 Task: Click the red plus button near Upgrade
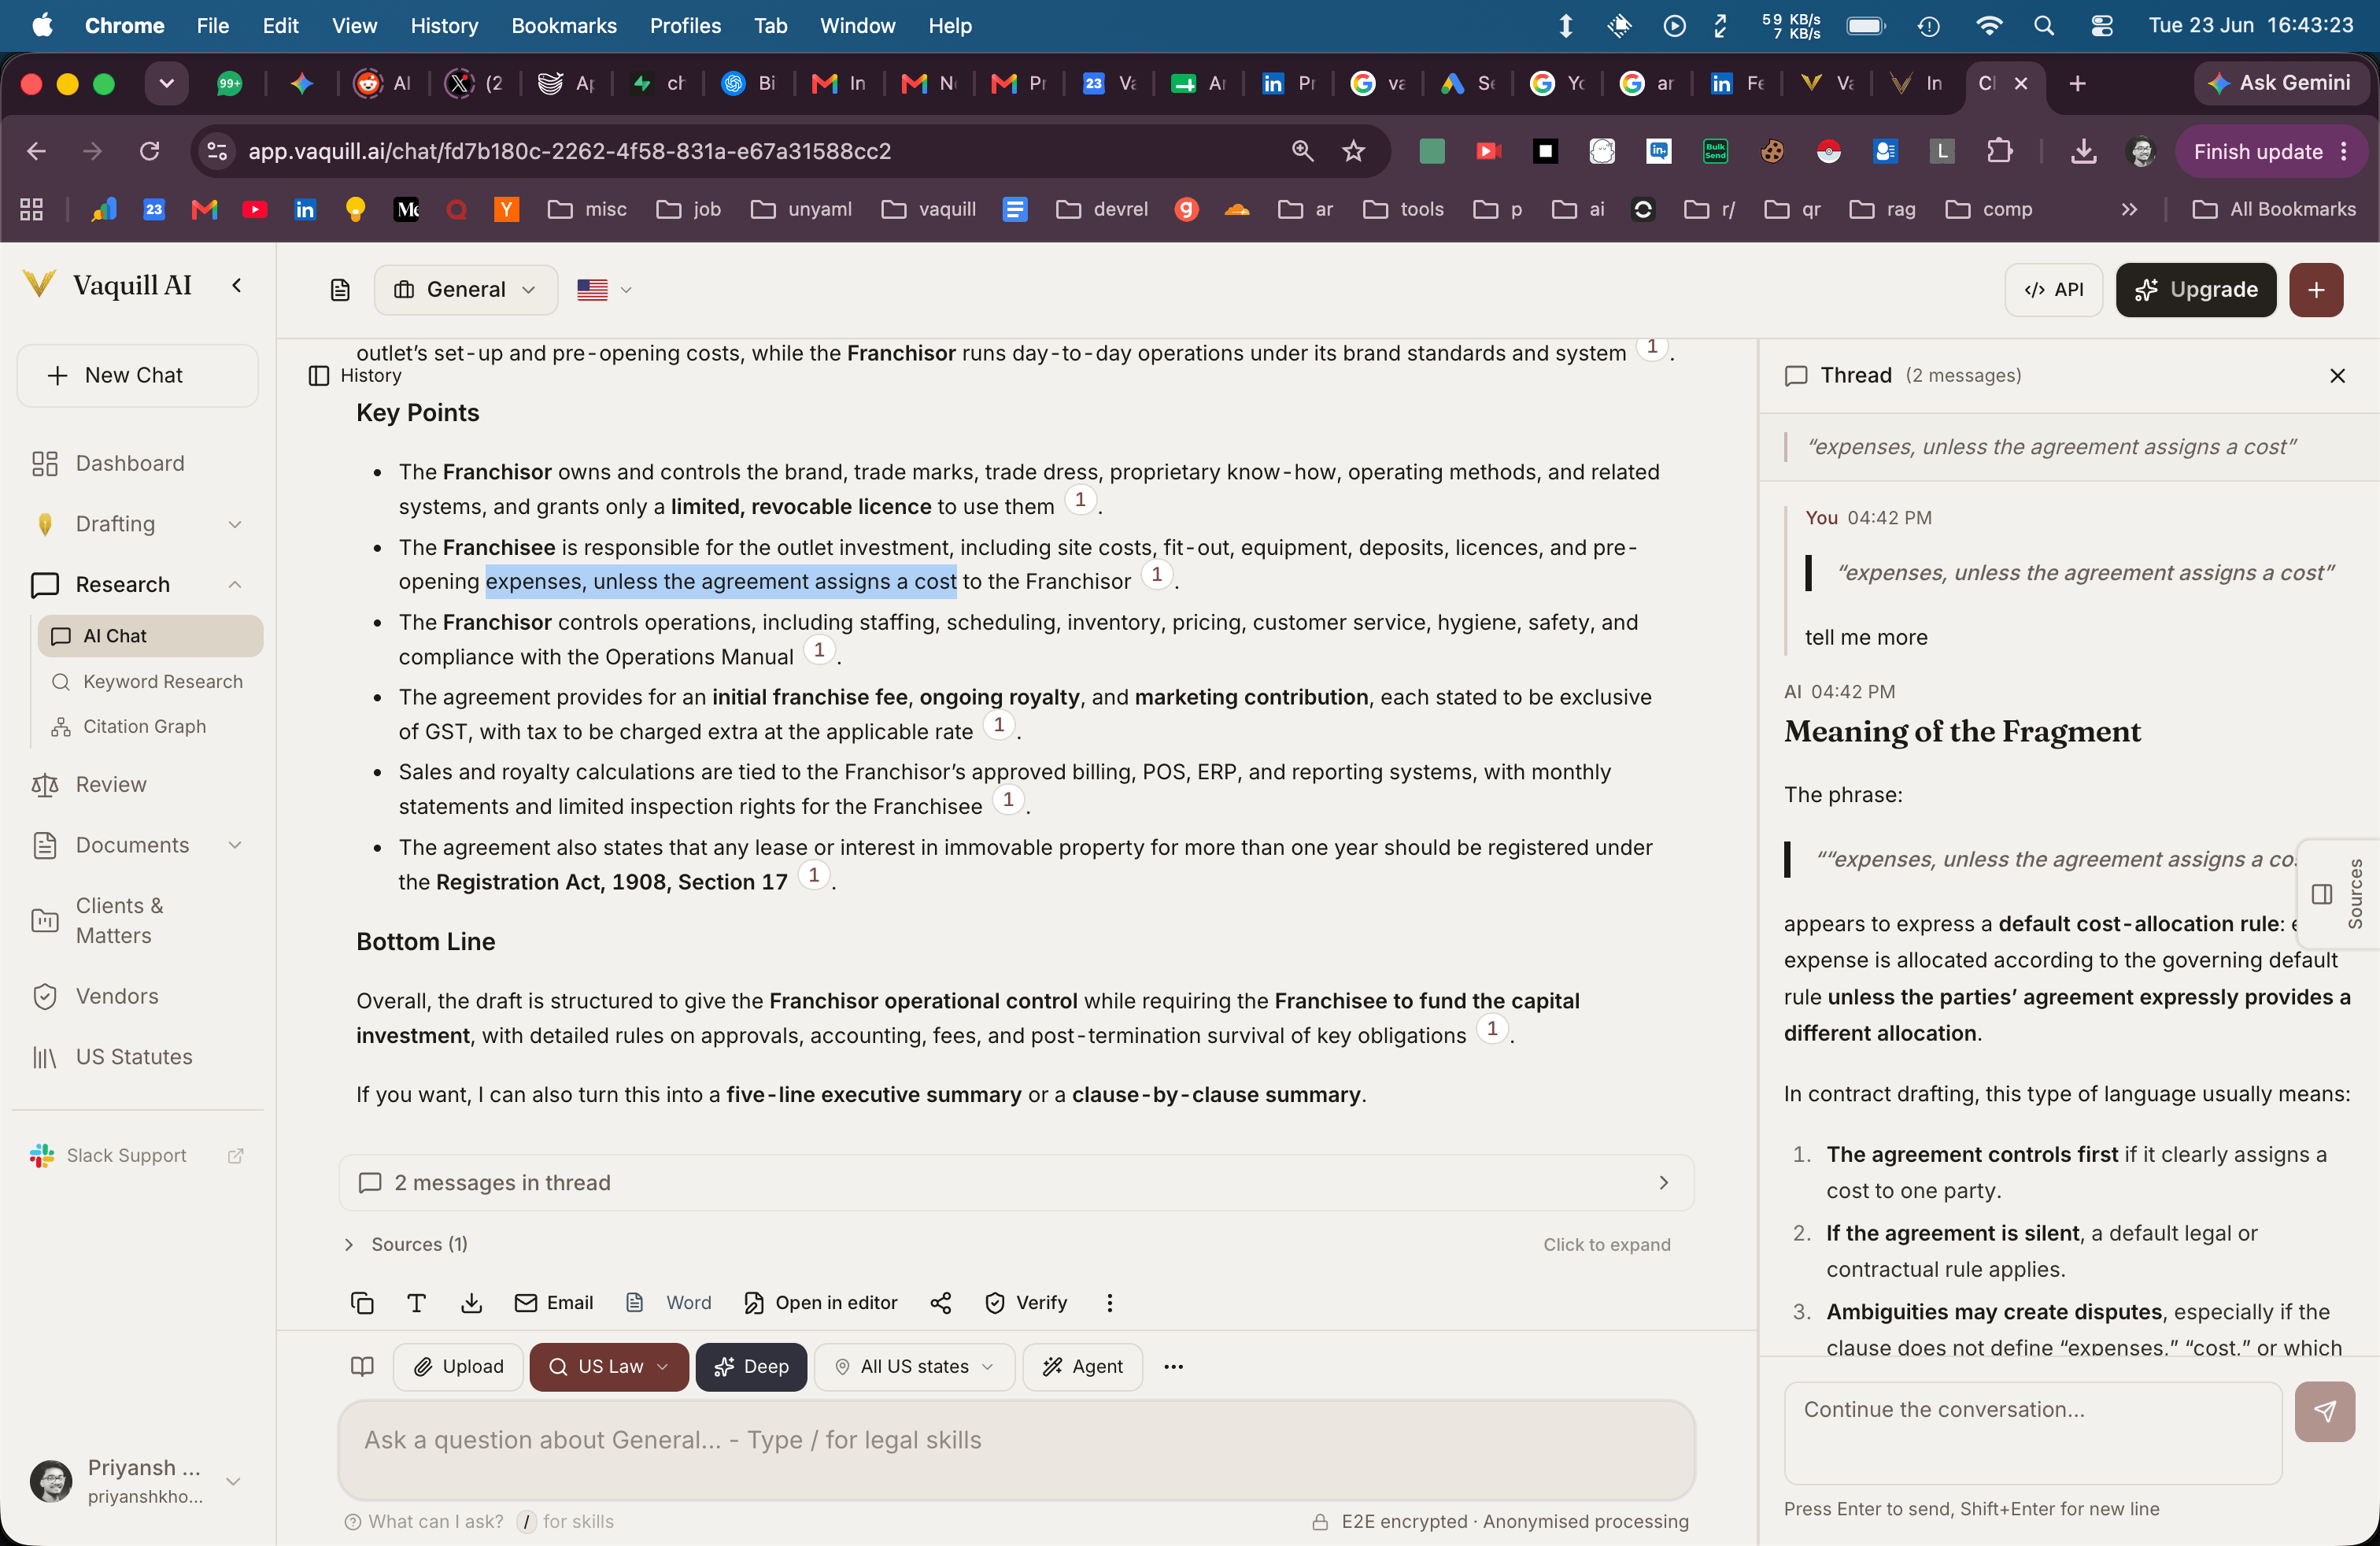coord(2316,290)
